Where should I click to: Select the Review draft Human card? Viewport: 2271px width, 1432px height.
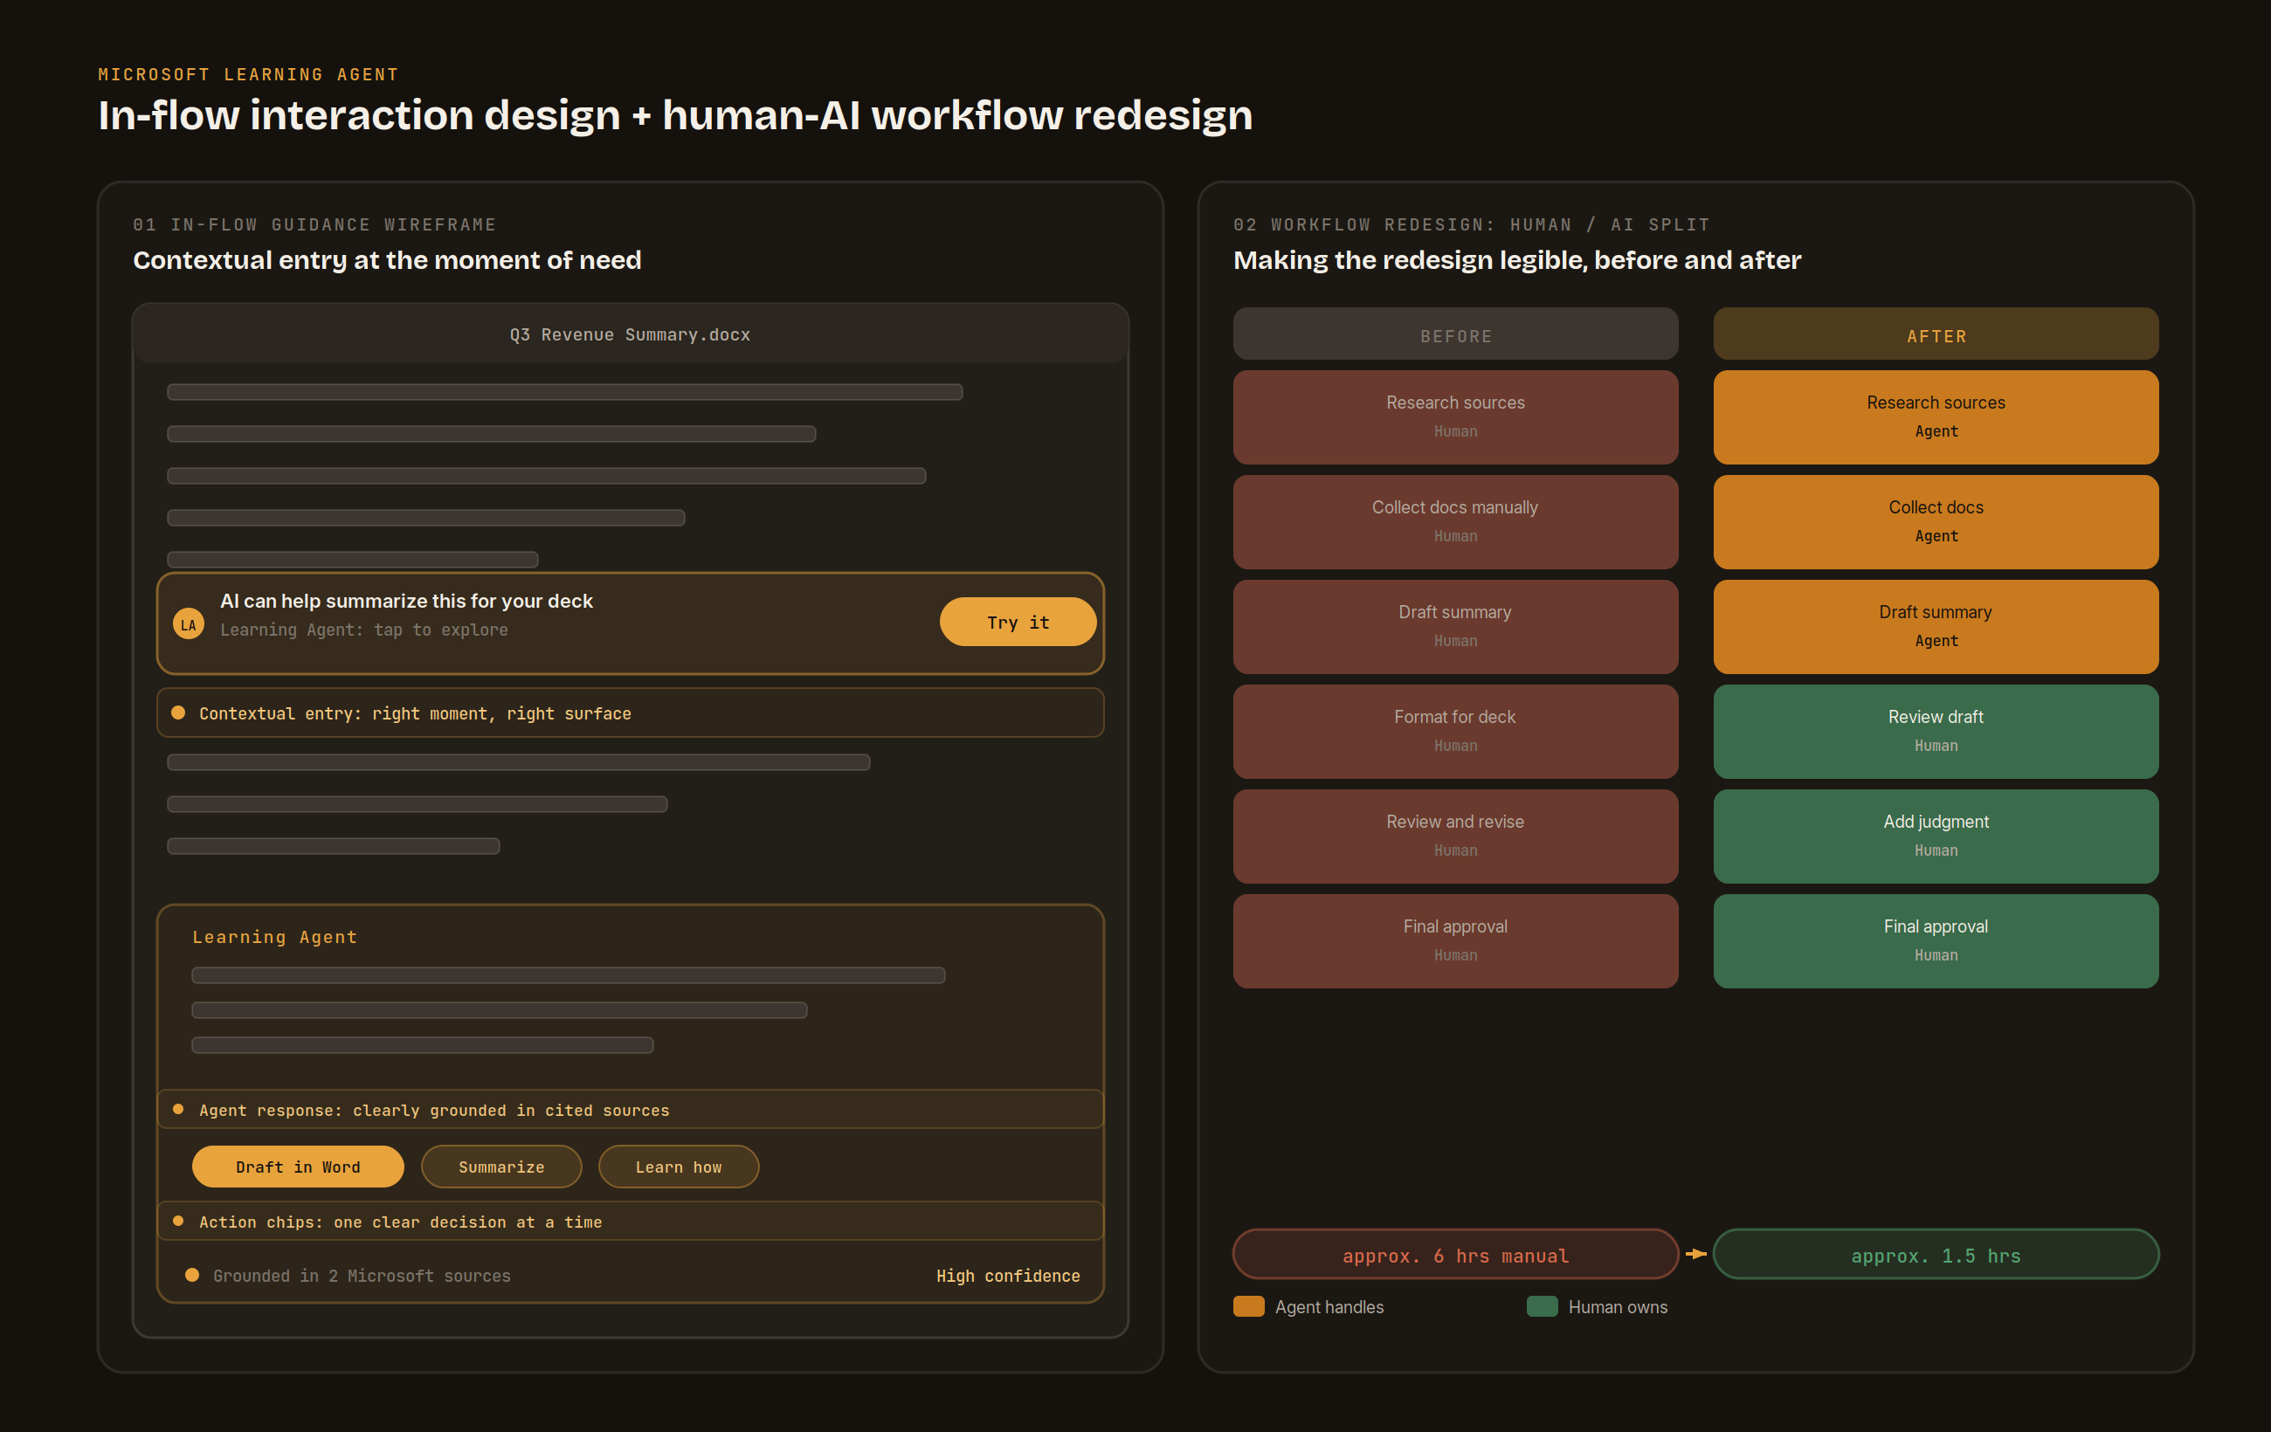tap(1936, 731)
